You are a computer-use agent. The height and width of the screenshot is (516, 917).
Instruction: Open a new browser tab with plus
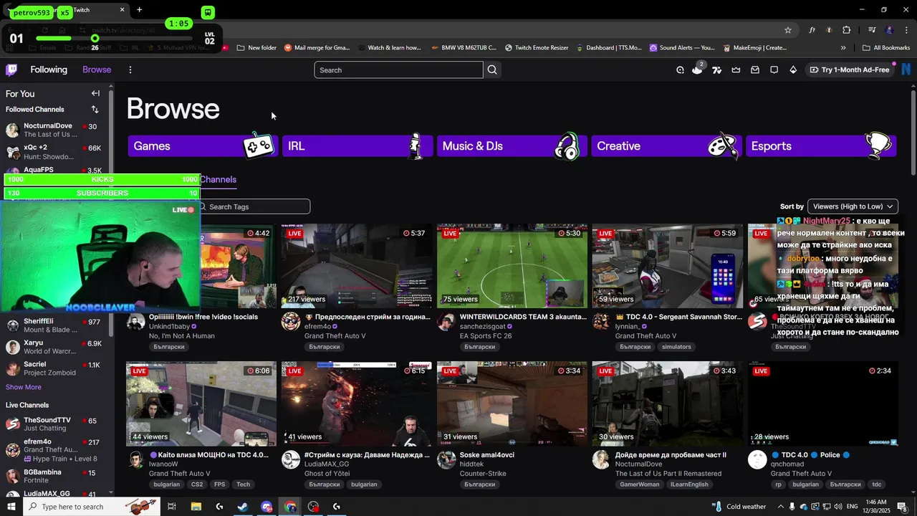[139, 10]
